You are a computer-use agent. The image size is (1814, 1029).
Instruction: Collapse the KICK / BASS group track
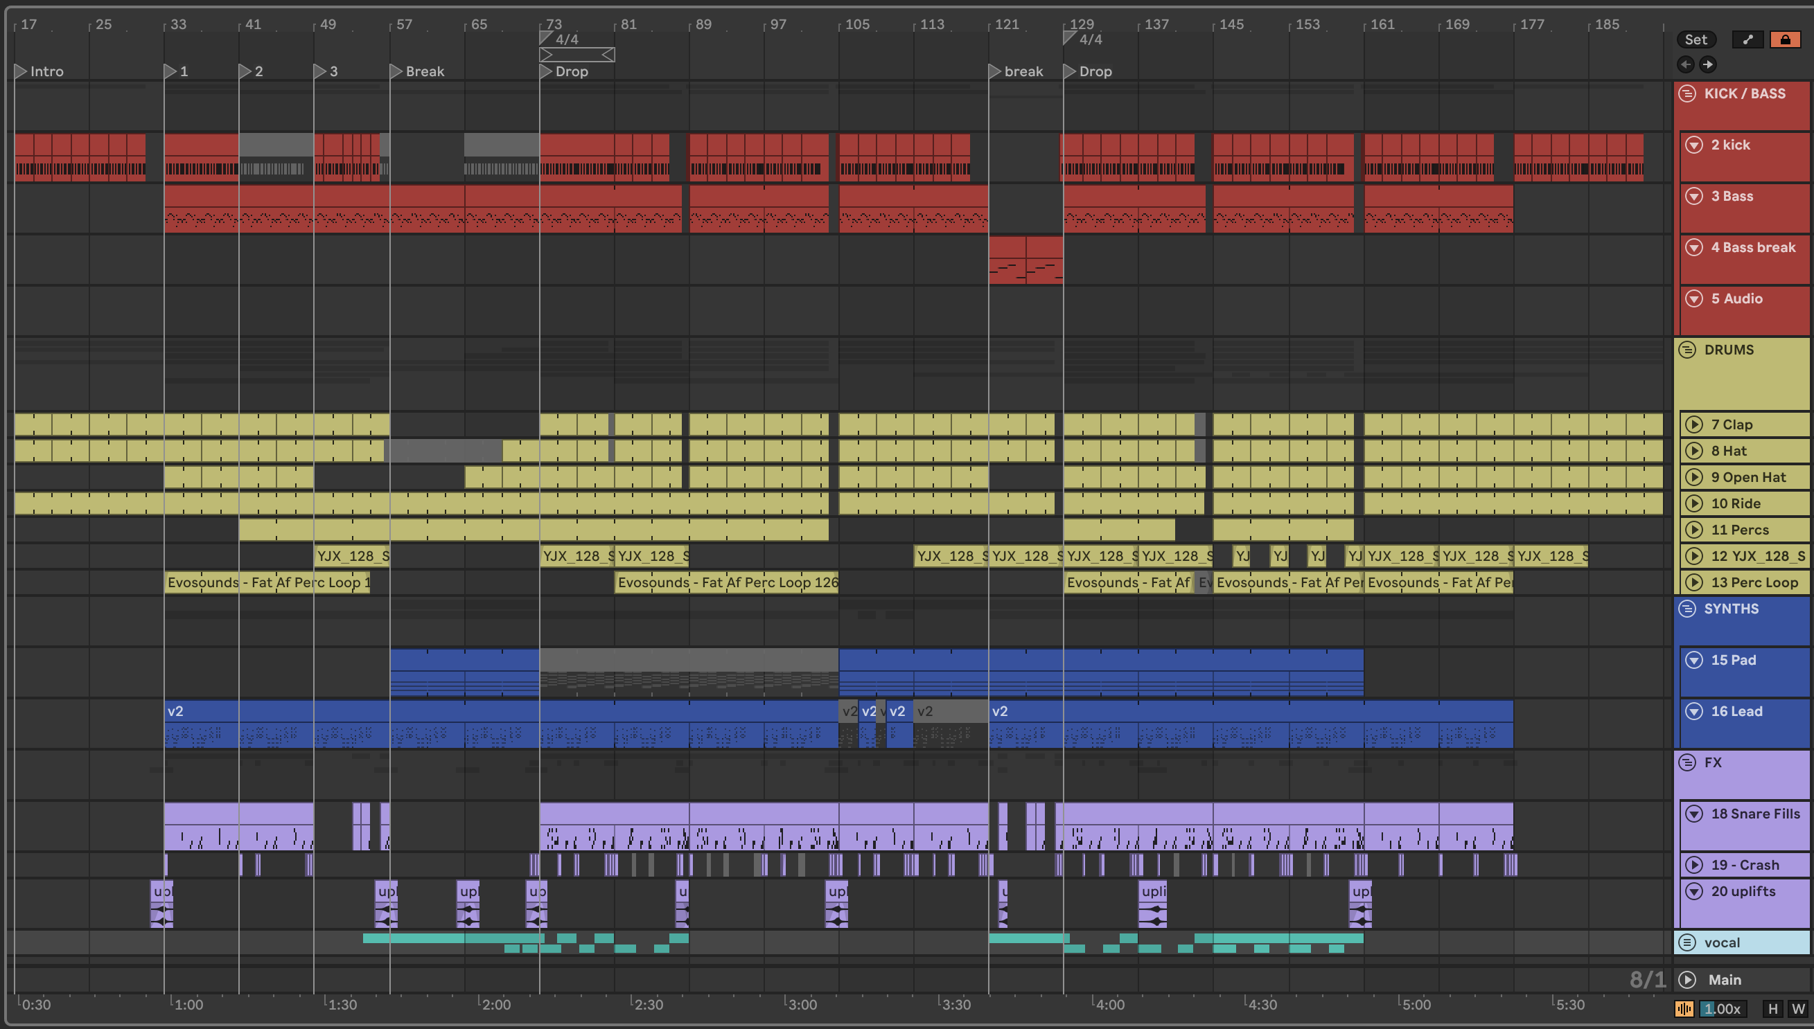[1687, 93]
